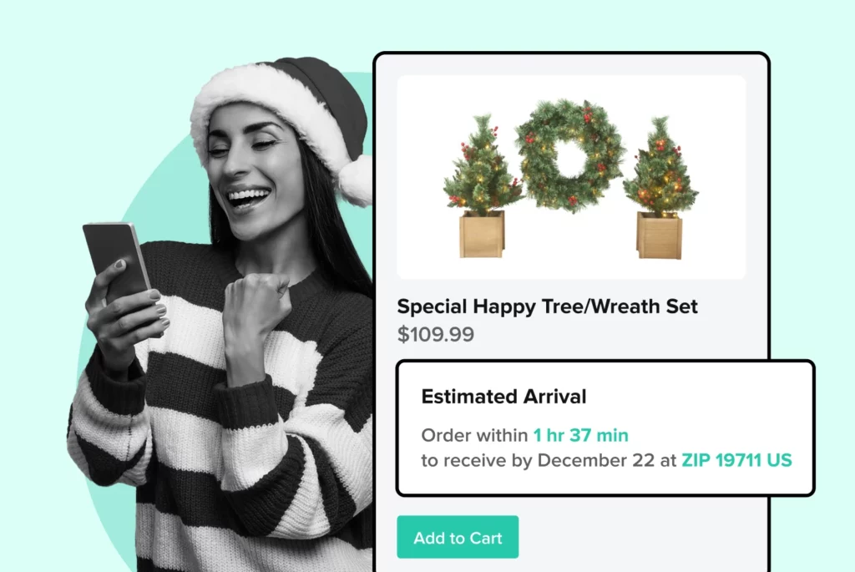The image size is (855, 572).
Task: Click the Special Happy Tree/Wreath Set title
Action: (x=547, y=306)
